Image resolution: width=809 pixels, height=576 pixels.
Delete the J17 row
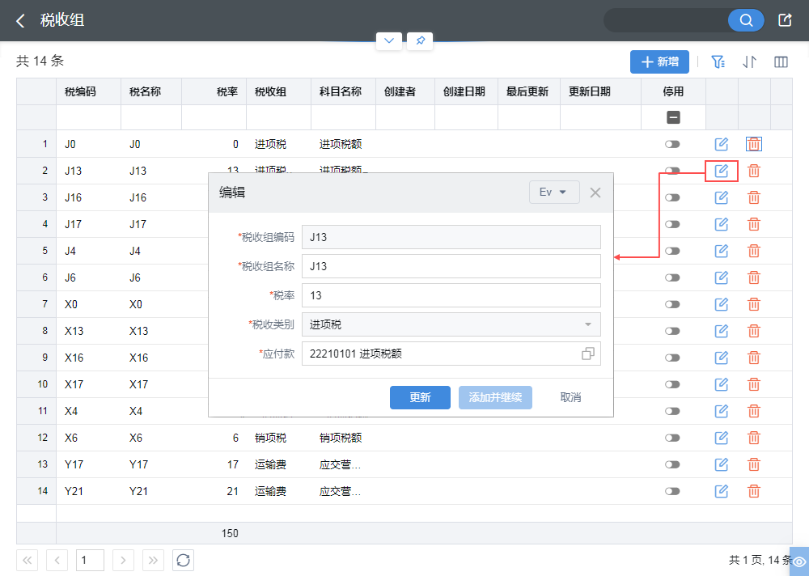point(754,224)
